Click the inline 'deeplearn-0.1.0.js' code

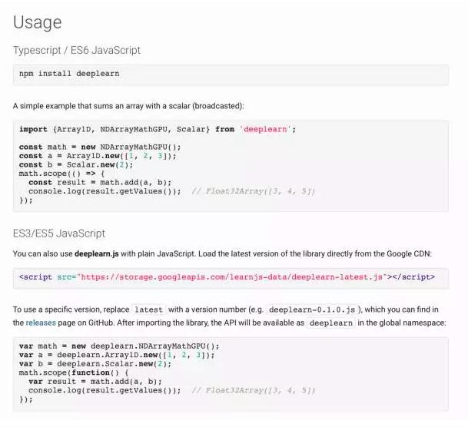click(x=312, y=309)
